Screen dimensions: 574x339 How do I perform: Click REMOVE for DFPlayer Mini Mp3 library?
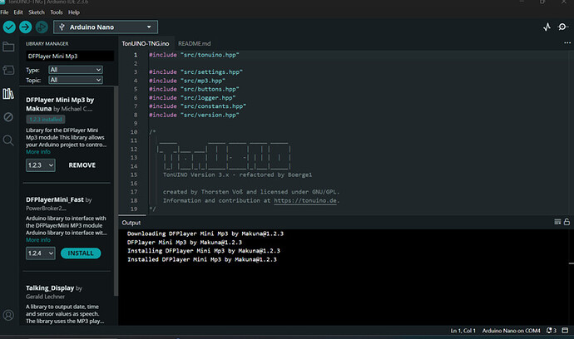(x=82, y=165)
